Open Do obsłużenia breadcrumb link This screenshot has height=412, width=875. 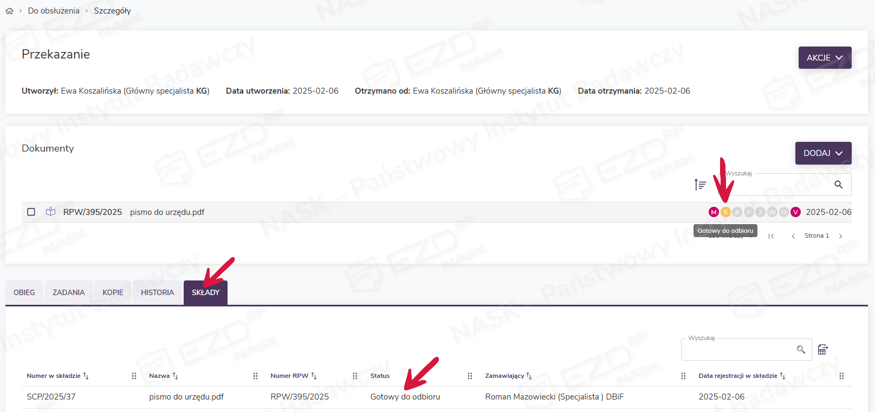[x=54, y=11]
